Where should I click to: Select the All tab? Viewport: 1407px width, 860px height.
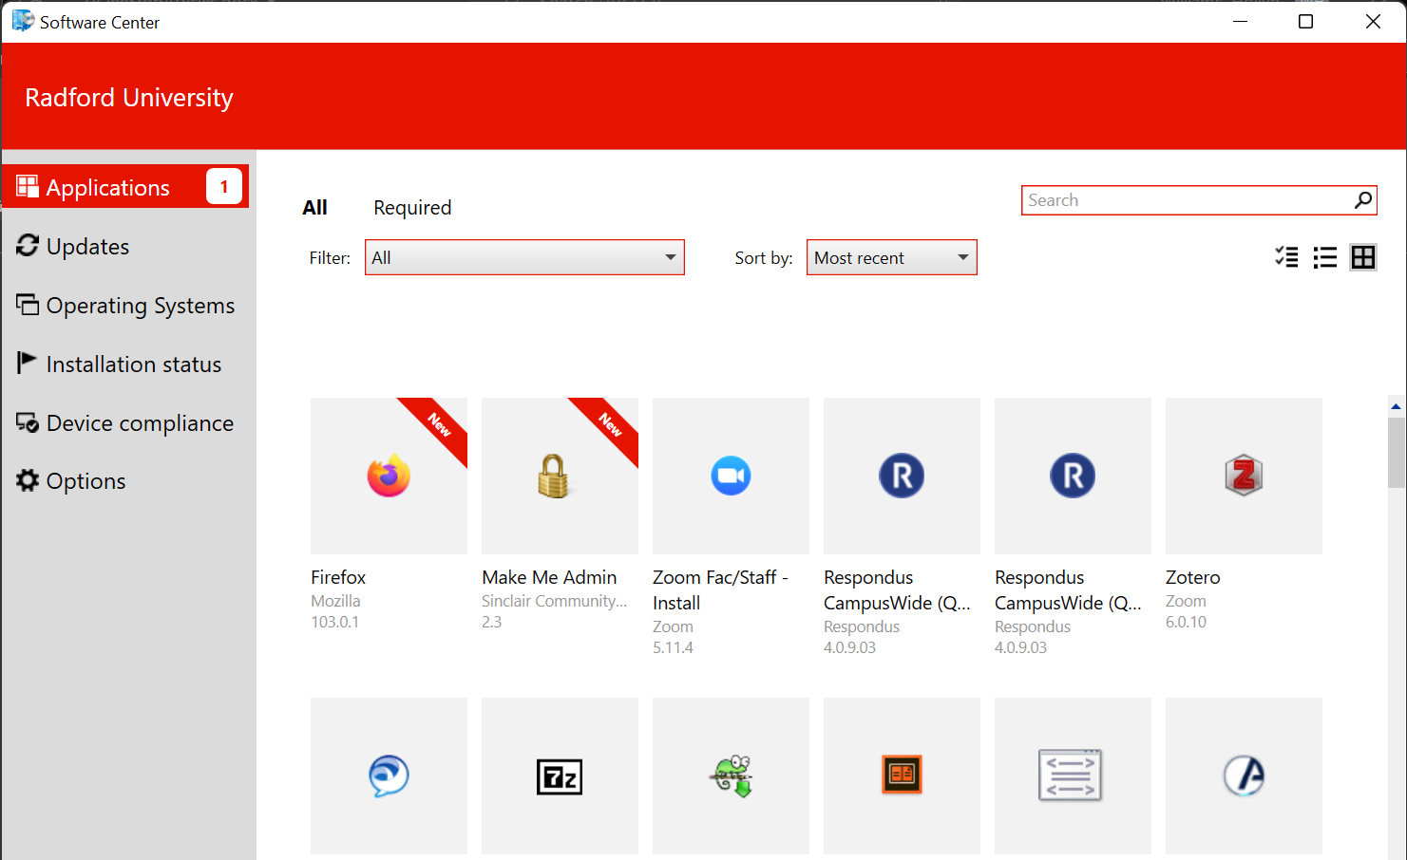pos(314,207)
